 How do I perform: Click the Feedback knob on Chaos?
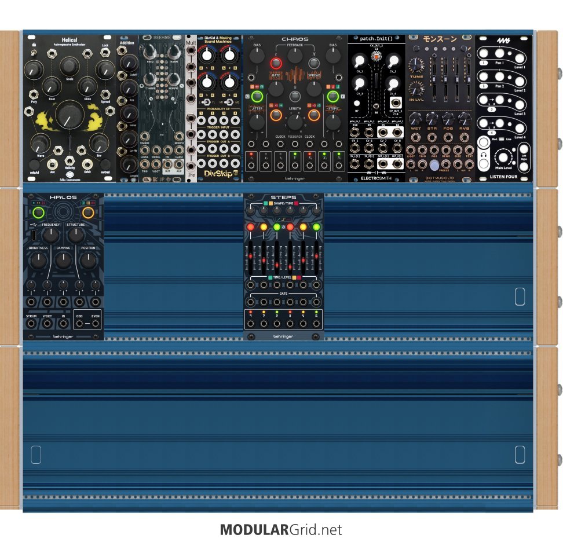tap(295, 55)
